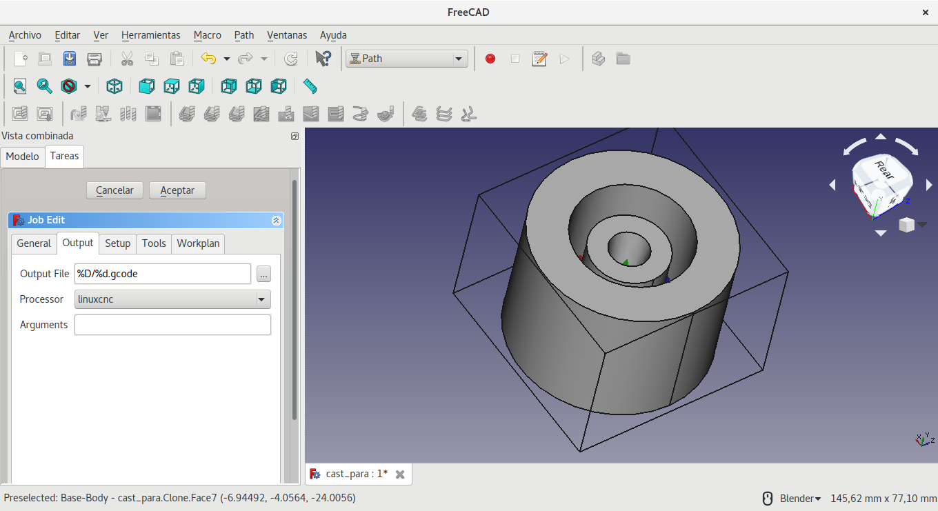Start macro recording with red button
The height and width of the screenshot is (511, 938).
tap(490, 59)
